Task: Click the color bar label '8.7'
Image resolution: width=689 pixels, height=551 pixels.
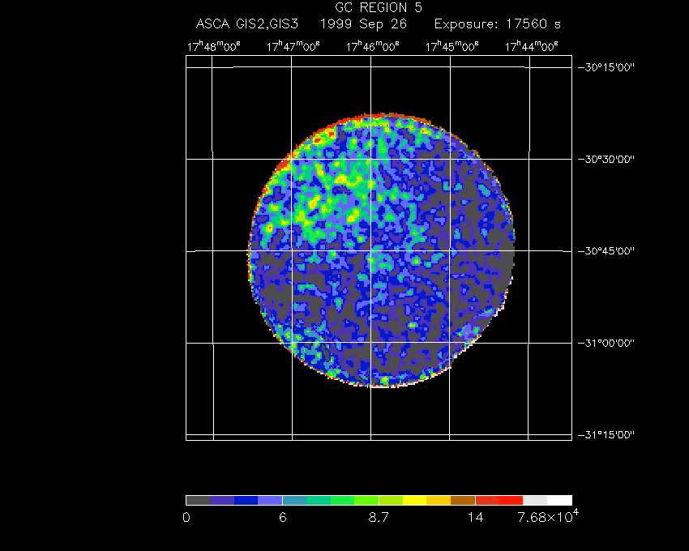Action: coord(379,518)
